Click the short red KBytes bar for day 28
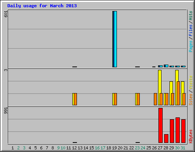195x152 pixels. click(x=166, y=138)
